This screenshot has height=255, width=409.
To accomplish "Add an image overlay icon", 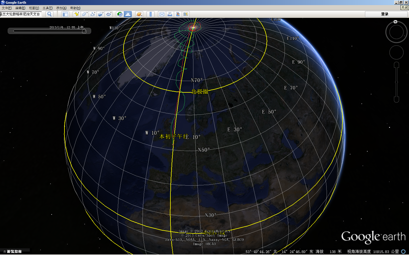I will (101, 14).
